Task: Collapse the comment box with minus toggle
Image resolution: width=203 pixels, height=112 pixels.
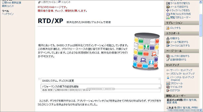Action: [x=39, y=79]
